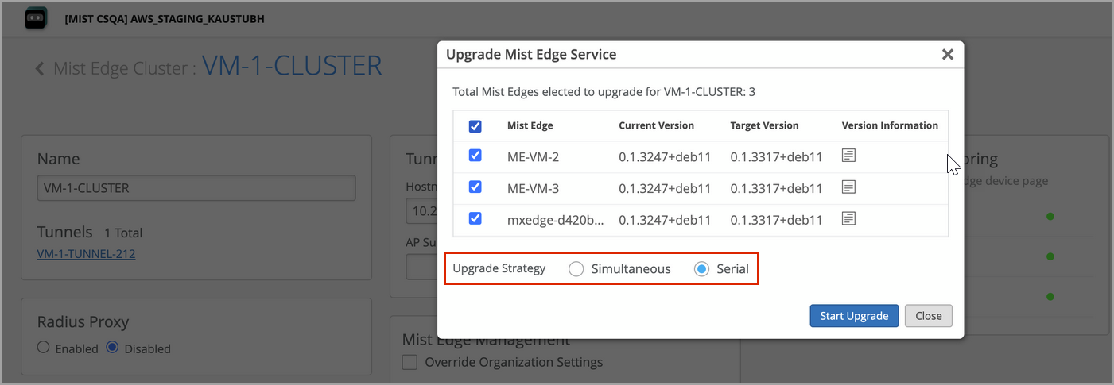Open version information for ME-VM-3
This screenshot has height=385, width=1114.
848,187
